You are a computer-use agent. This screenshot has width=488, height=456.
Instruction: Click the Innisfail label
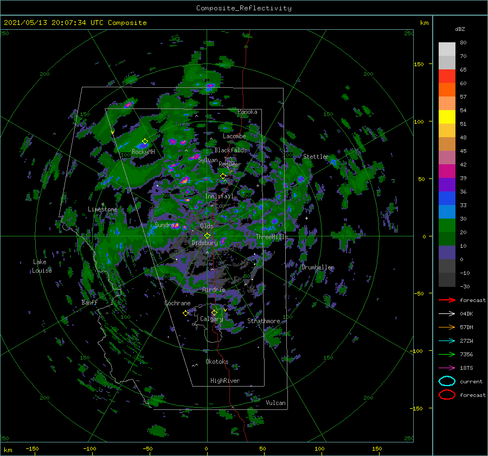click(x=219, y=196)
